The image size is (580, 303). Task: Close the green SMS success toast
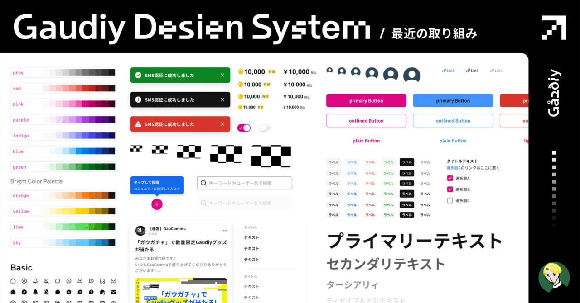222,75
